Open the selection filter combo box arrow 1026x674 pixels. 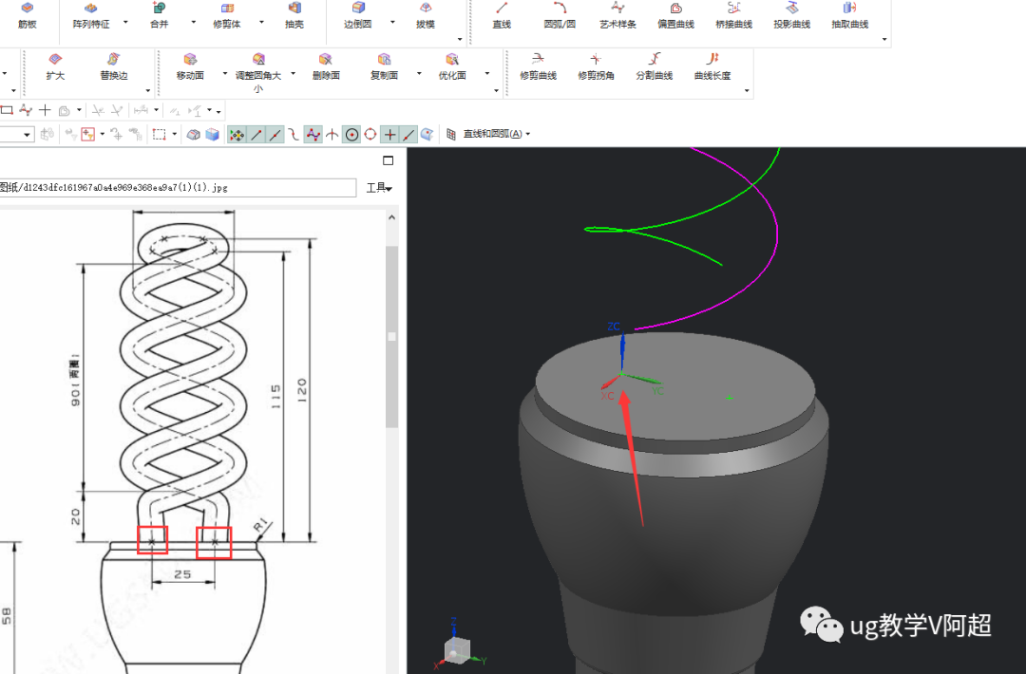tap(27, 135)
